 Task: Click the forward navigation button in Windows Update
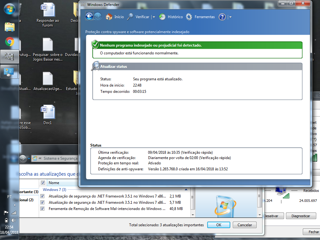pos(23,158)
